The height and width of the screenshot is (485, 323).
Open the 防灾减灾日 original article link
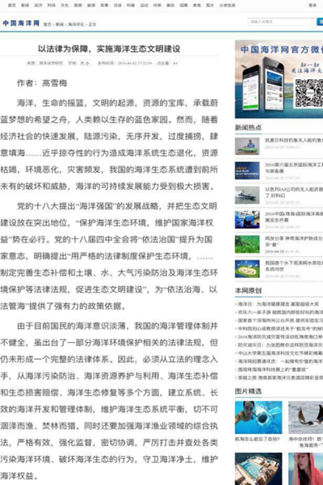click(280, 344)
